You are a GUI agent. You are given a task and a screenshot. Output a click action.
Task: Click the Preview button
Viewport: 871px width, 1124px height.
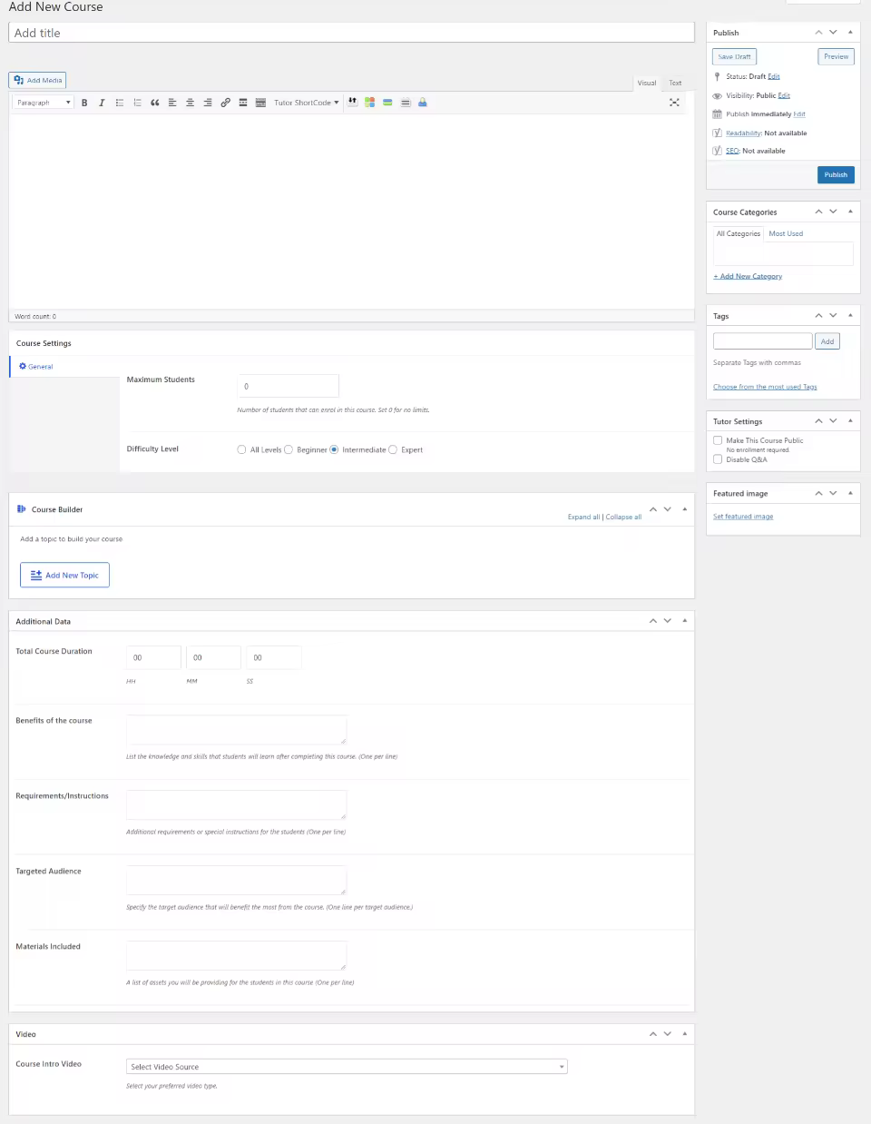[837, 56]
